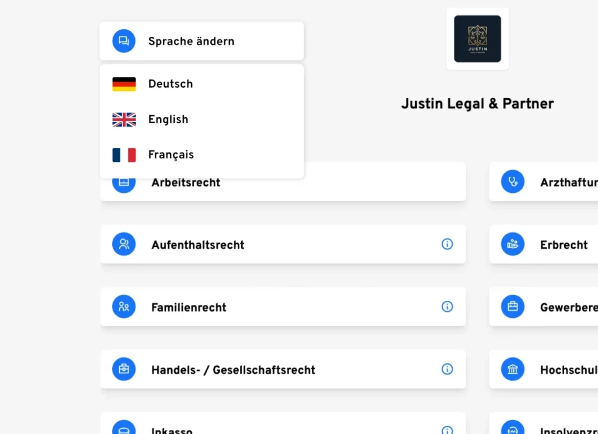Screen dimensions: 598x434
Task: Click the Aufenthaltsrecht people icon
Action: tap(124, 244)
